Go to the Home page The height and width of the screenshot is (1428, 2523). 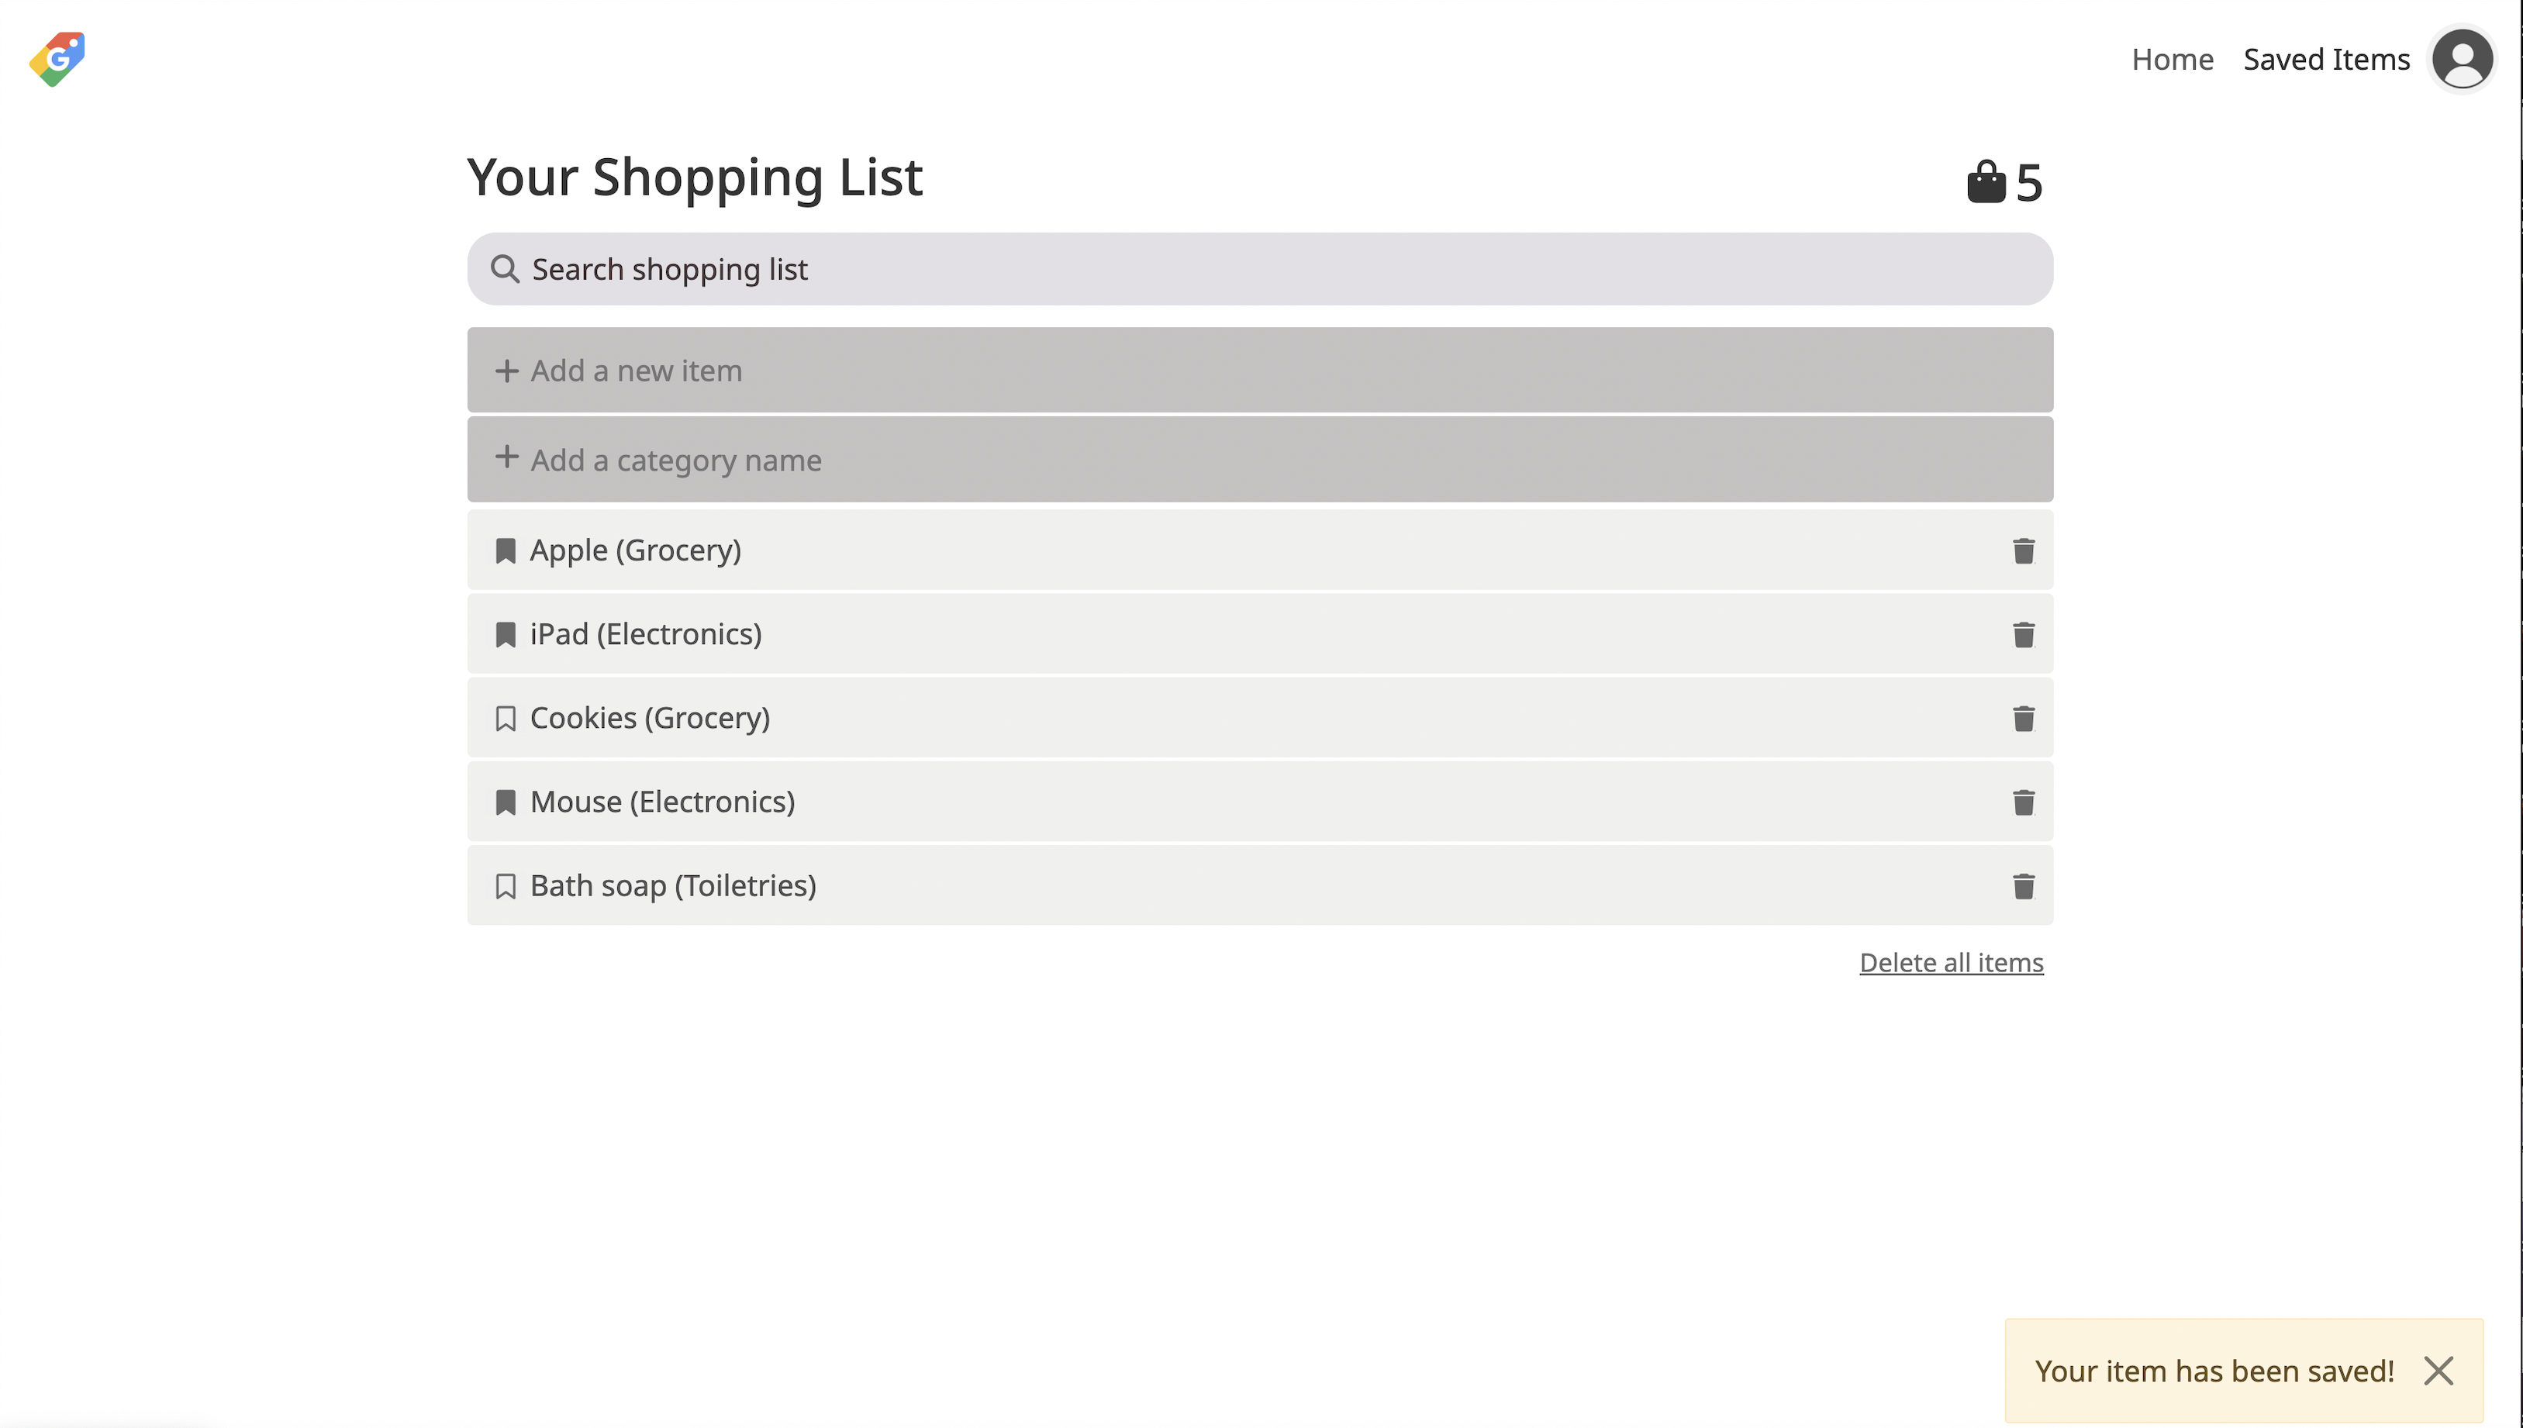click(x=2172, y=59)
